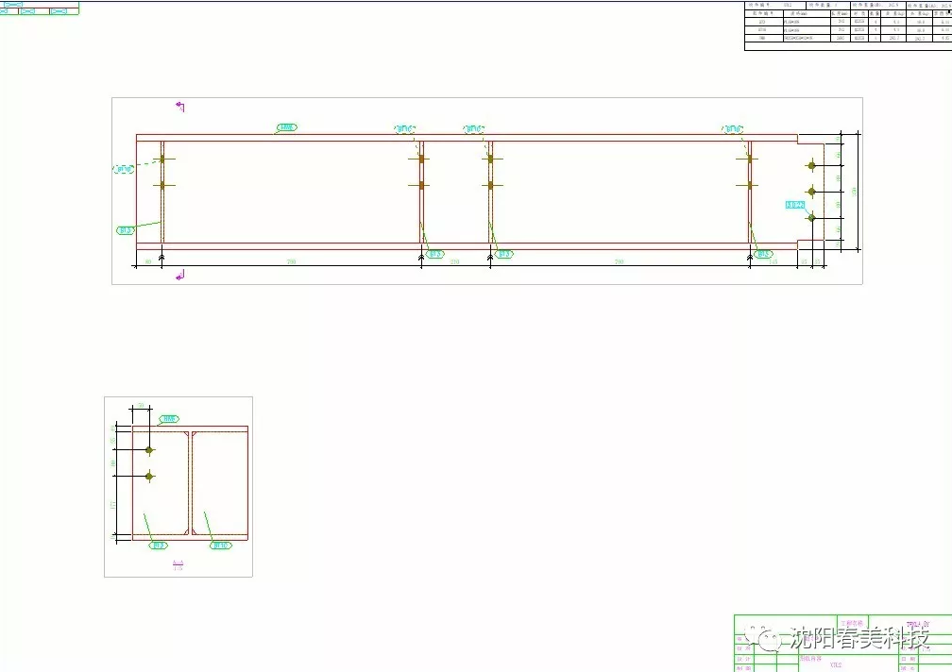Viewport: 952px width, 672px height.
Task: Click the A-A section title text
Action: pos(178,565)
